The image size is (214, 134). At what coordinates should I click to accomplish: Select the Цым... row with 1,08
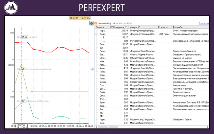tap(152, 89)
